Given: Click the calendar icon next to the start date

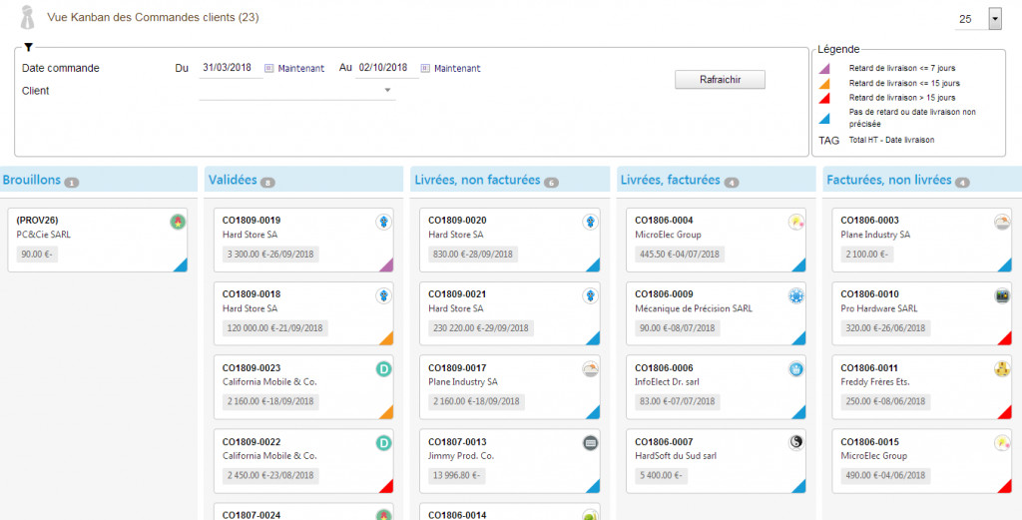Looking at the screenshot, I should 269,68.
